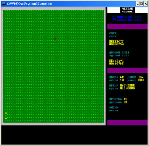Click the СЧЕТ score label
Screen dimensions: 149x146
coord(113,35)
